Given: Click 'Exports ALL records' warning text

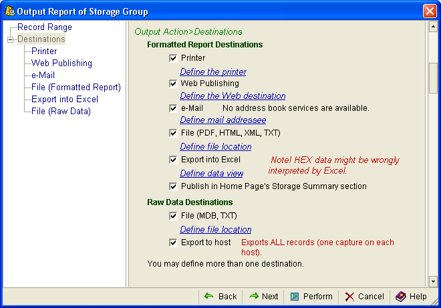Looking at the screenshot, I should pos(317,247).
